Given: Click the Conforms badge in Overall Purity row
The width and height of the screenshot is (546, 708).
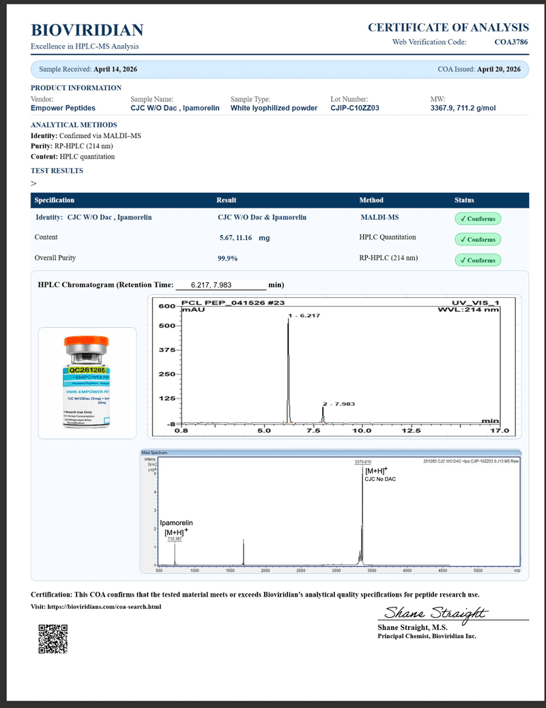Looking at the screenshot, I should [x=478, y=260].
